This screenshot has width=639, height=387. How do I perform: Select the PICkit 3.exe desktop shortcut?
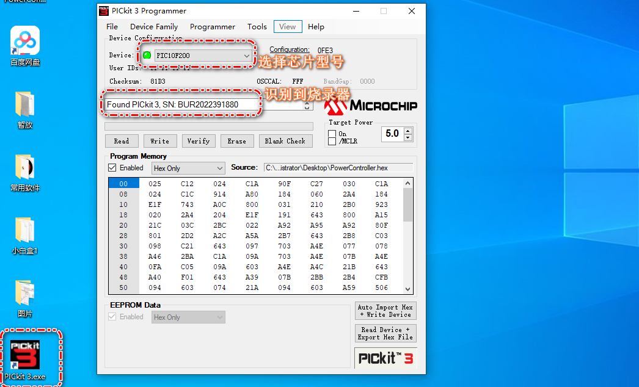[x=25, y=360]
